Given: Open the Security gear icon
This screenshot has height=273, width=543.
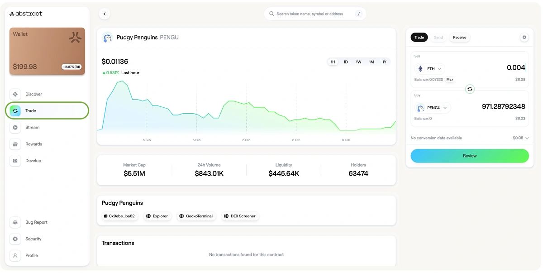Looking at the screenshot, I should pos(15,239).
